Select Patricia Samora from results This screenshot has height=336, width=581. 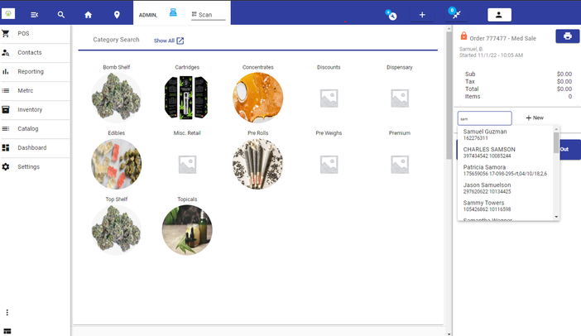tap(506, 170)
